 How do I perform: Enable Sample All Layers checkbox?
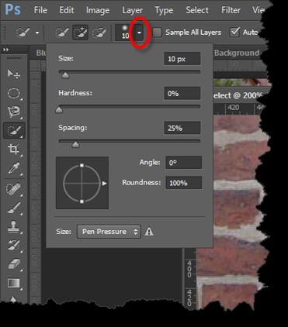157,33
